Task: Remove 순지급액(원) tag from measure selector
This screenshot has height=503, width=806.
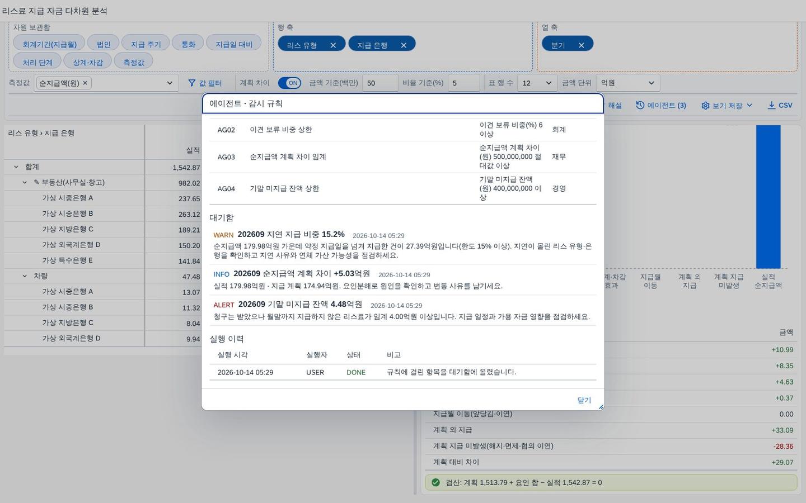Action: (85, 83)
